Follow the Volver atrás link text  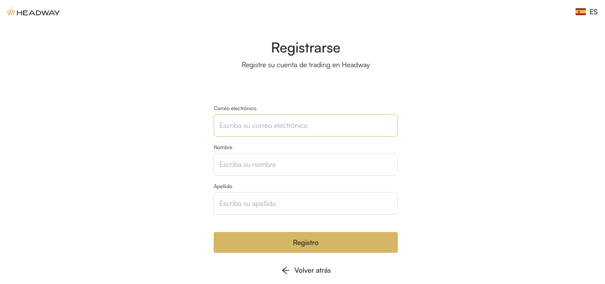(312, 271)
